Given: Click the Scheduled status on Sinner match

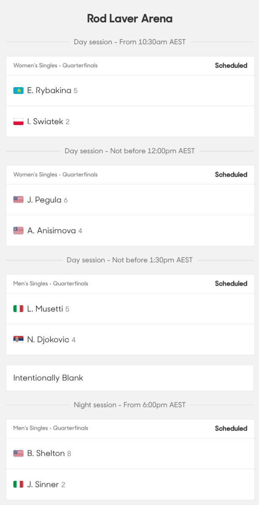Looking at the screenshot, I should click(231, 428).
